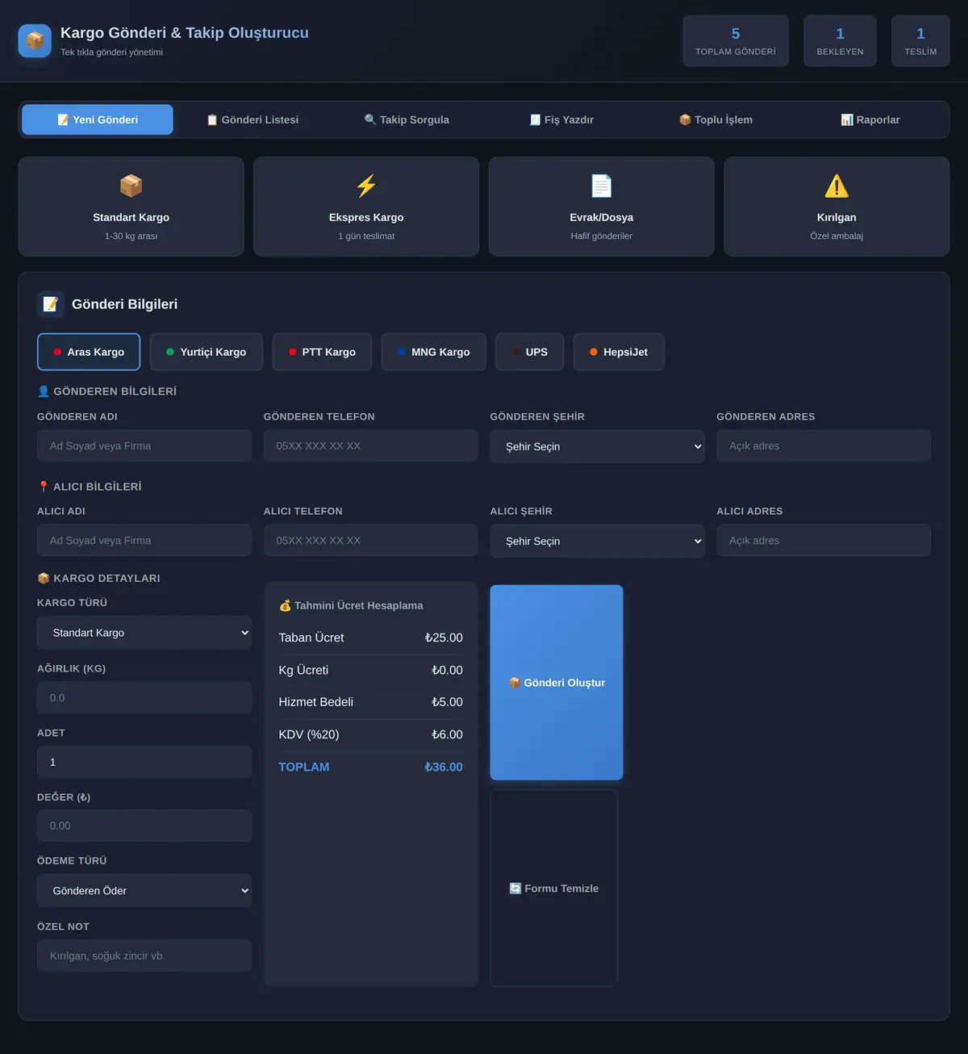Click the Gönderen Telefon input field
The width and height of the screenshot is (968, 1054).
tap(371, 445)
